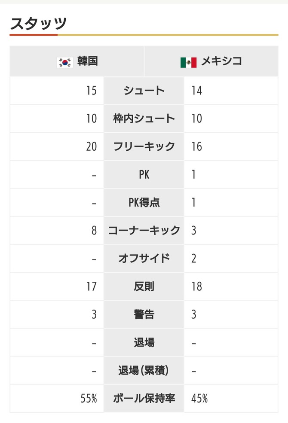Click Korea's shot count 15
The width and height of the screenshot is (288, 423).
click(x=91, y=91)
